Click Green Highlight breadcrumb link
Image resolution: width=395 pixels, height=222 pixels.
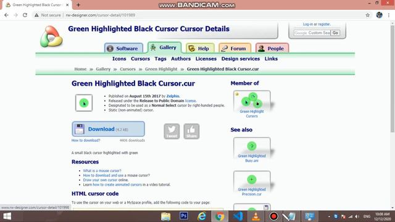(161, 69)
